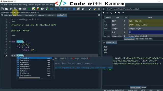Create a new file with the toolbar icon

pos(2,9)
